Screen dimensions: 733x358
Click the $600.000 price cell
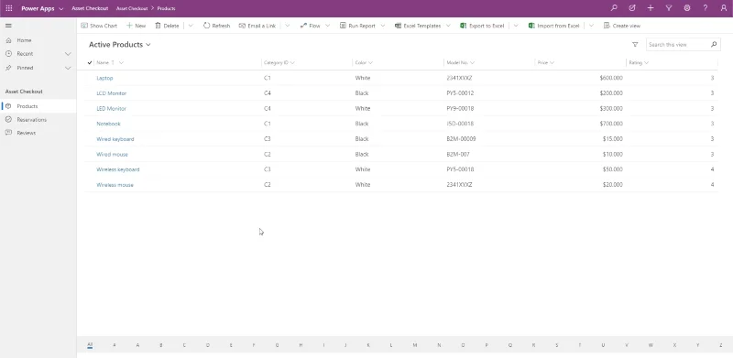tap(611, 78)
